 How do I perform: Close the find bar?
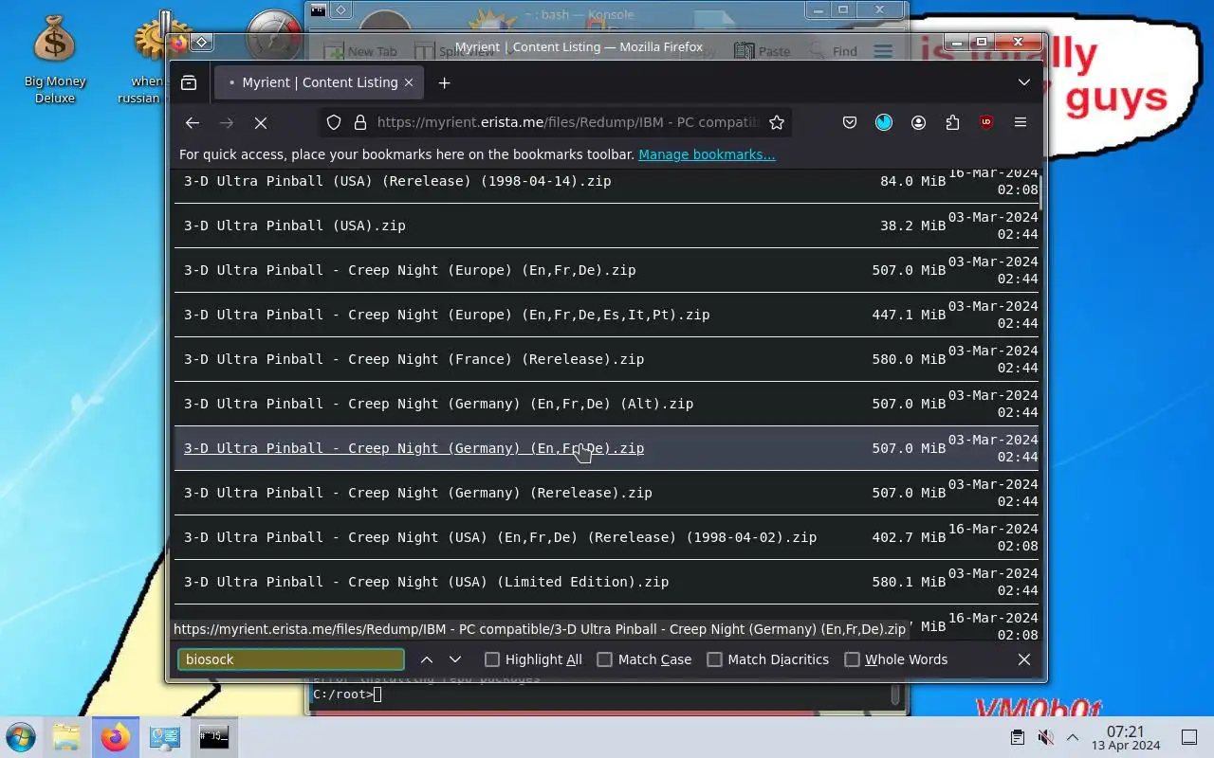[1024, 659]
